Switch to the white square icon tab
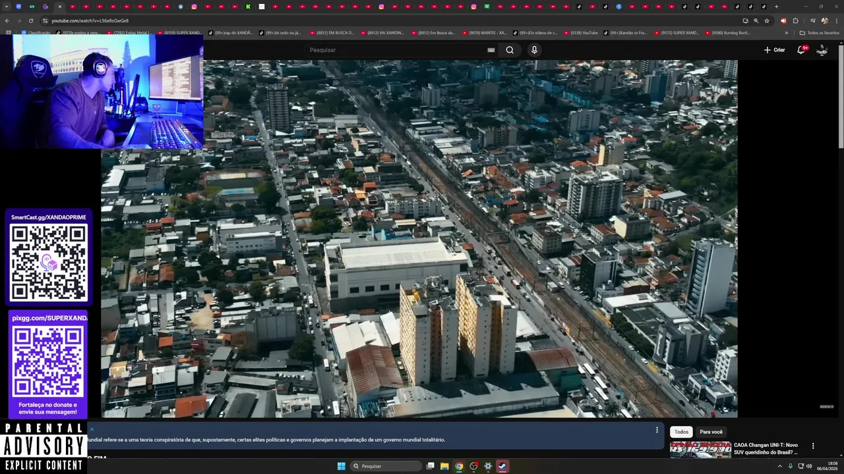The height and width of the screenshot is (474, 844). [262, 7]
